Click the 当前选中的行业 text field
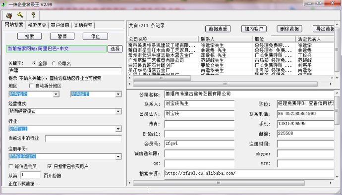Viewport: 342px width, 195px height. [84, 139]
